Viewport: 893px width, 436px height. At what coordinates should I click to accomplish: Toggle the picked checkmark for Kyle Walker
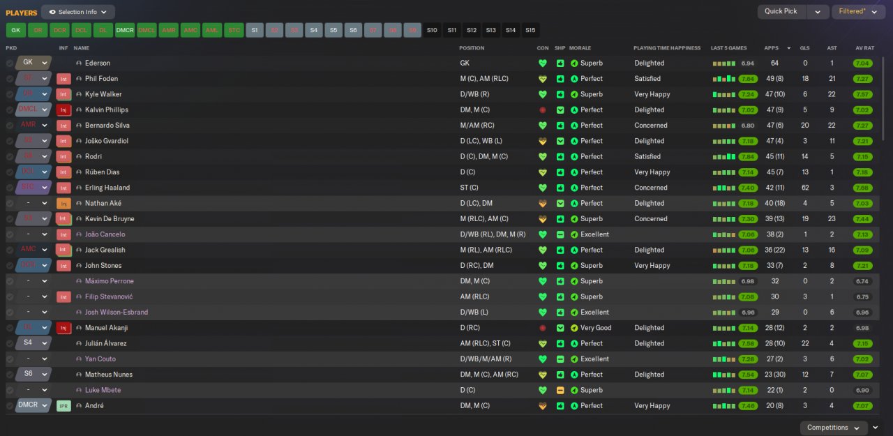pyautogui.click(x=10, y=94)
